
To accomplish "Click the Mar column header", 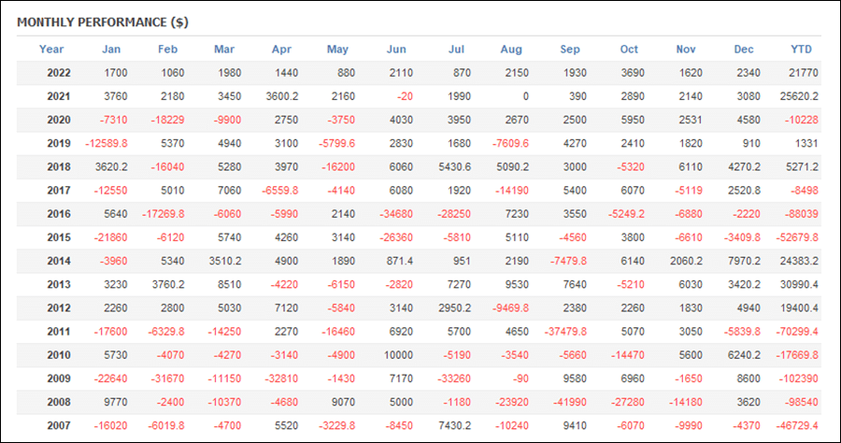I will click(224, 50).
